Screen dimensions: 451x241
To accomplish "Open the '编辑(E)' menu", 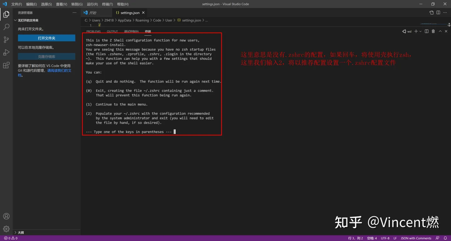I will 31,4.
